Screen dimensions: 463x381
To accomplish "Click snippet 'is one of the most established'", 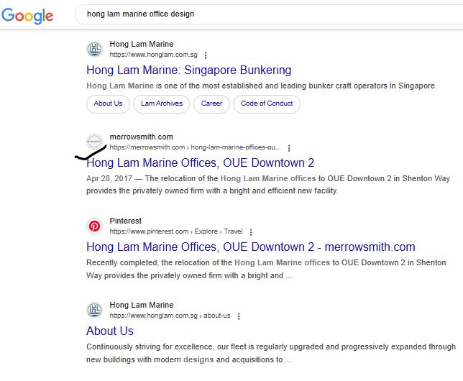I will click(209, 86).
